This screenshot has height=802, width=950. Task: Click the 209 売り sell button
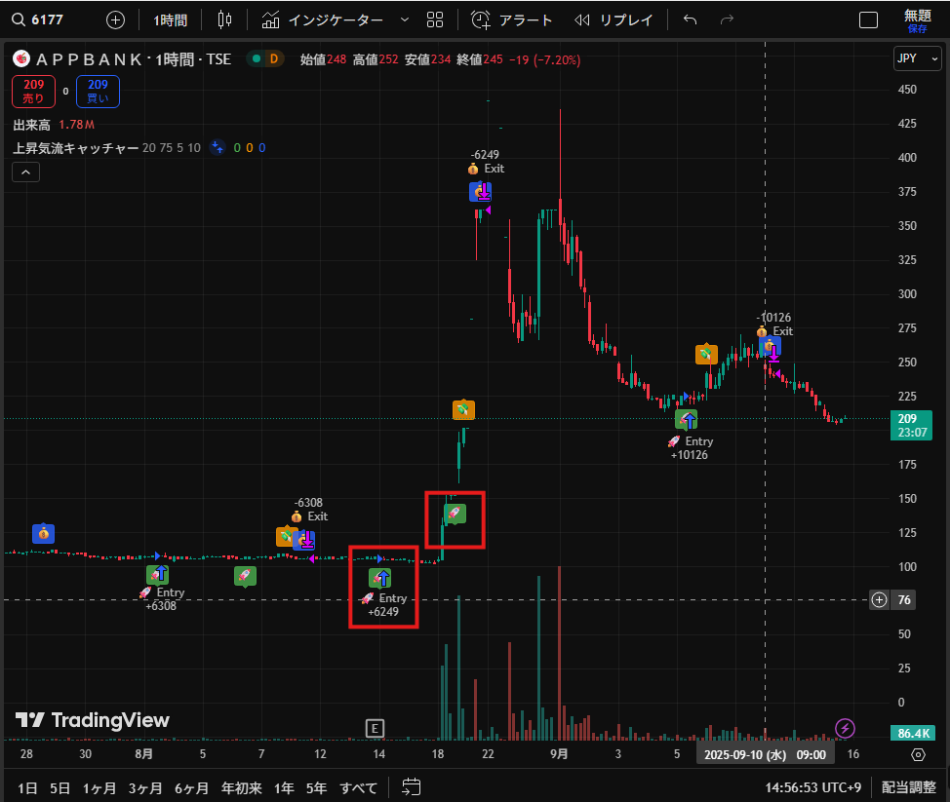[x=33, y=91]
